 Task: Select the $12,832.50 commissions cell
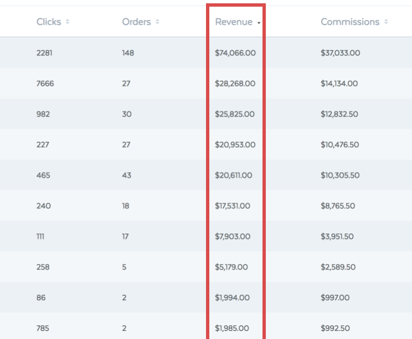tap(339, 114)
